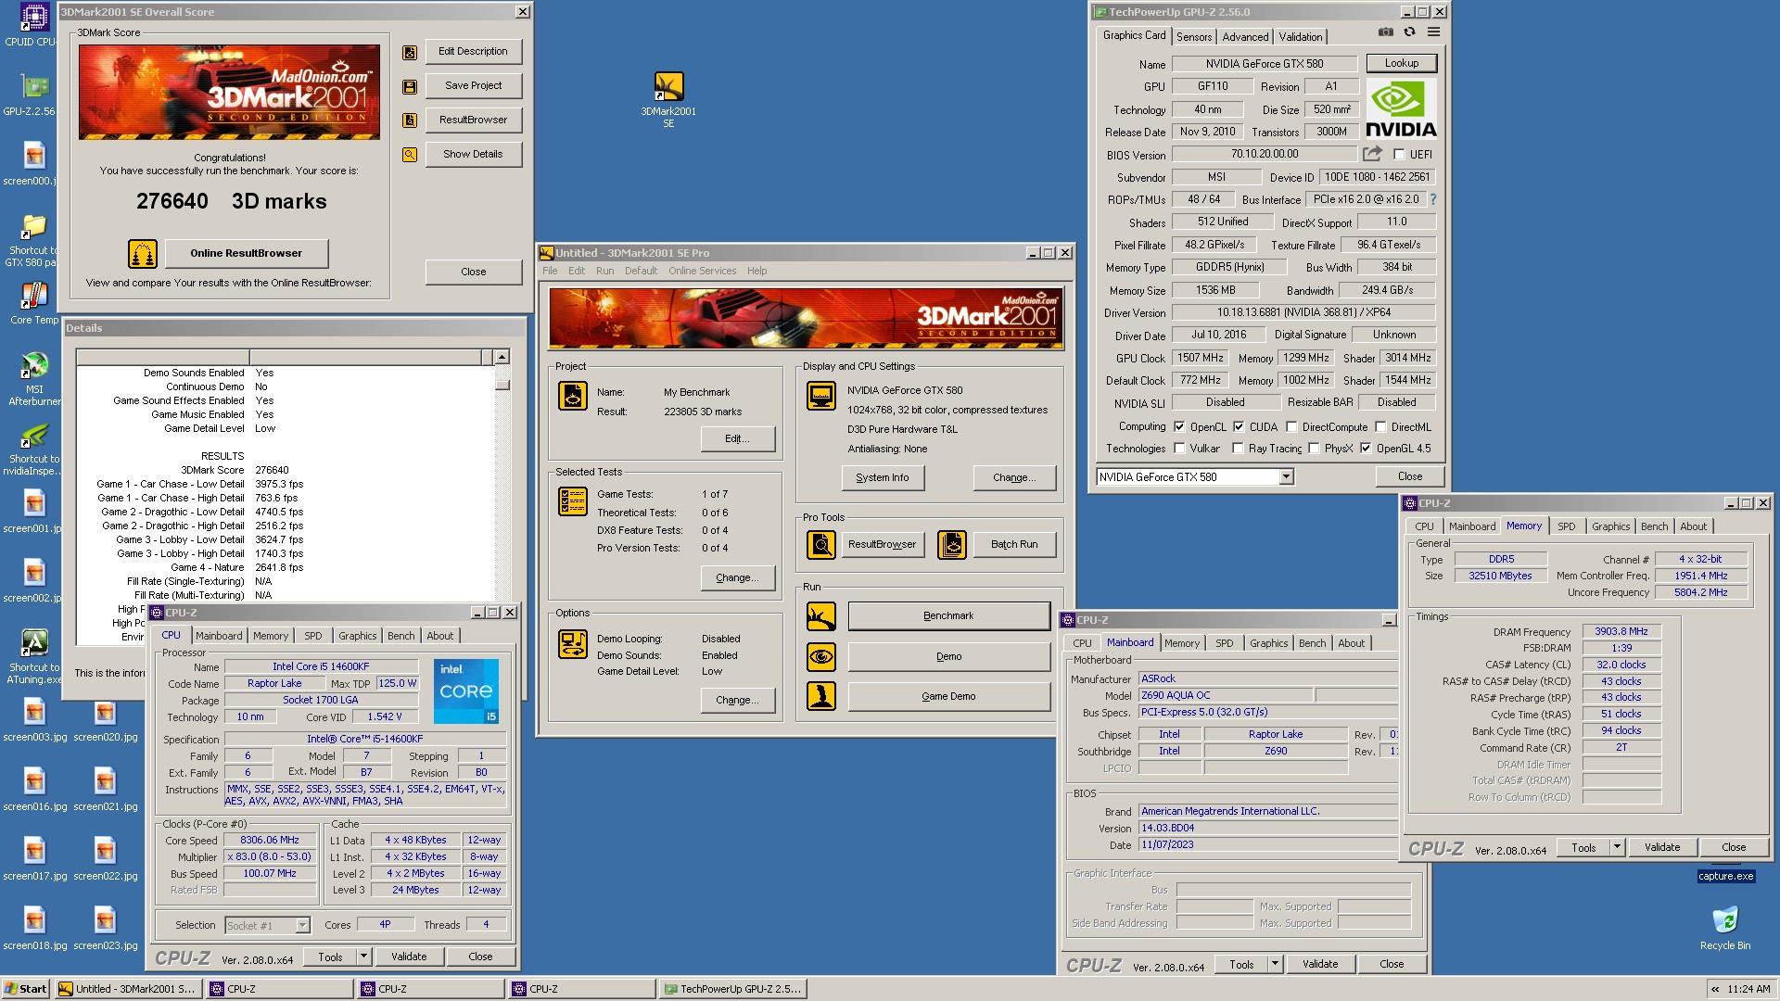Open the SPD tab in CPU-Z Memory window
1780x1001 pixels.
tap(1566, 526)
